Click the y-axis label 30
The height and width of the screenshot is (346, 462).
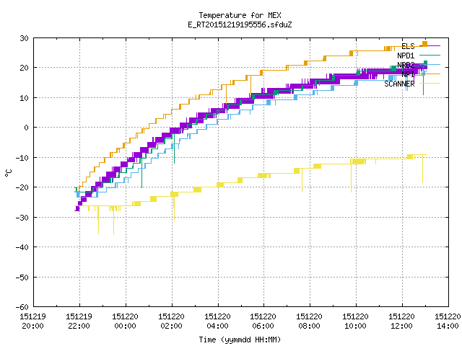point(24,38)
